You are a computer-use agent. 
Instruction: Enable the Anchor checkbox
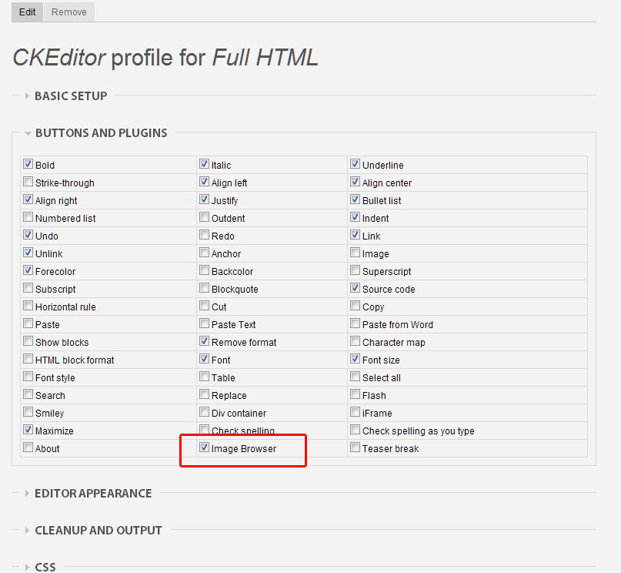tap(205, 253)
